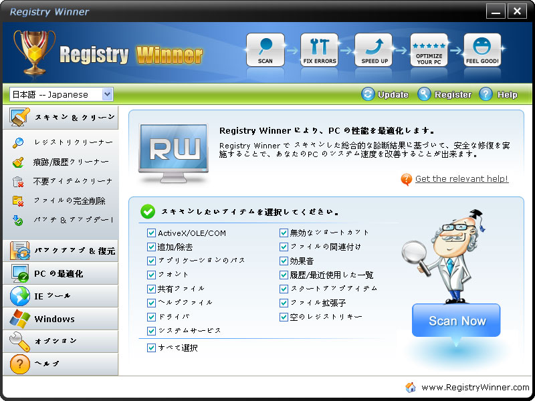The image size is (535, 401).
Task: Click the OPTIMIZE YOUR PC step icon
Action: coord(429,49)
